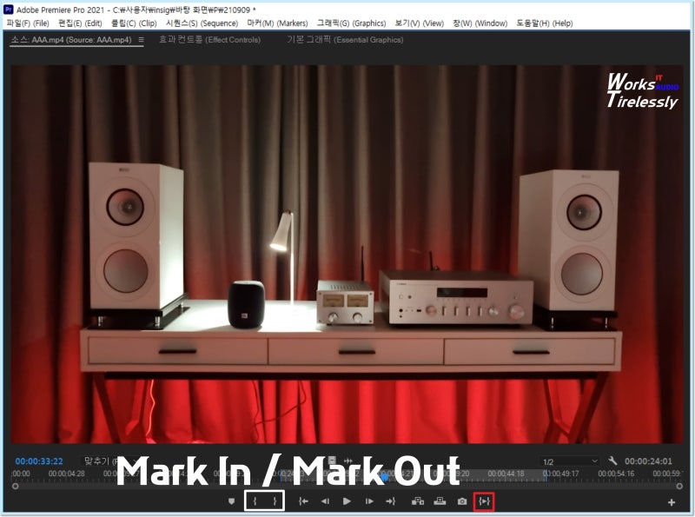Click the Mark In bracket button
The height and width of the screenshot is (517, 695).
[x=255, y=501]
